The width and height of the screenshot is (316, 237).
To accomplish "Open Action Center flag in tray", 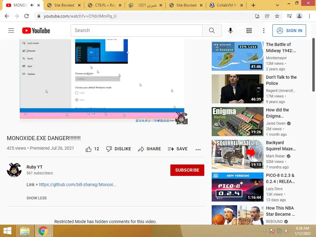I will click(x=272, y=231).
